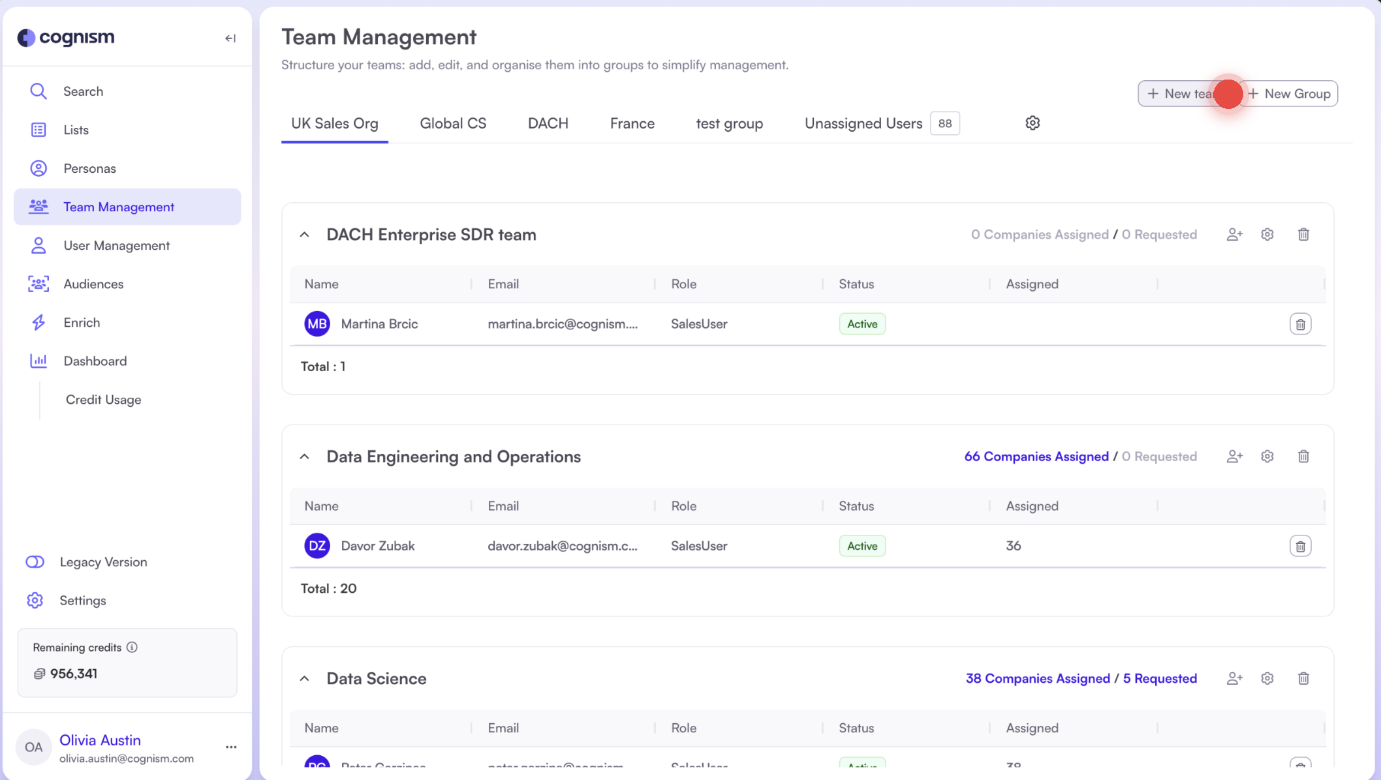Open the Unassigned Users tab

[863, 123]
